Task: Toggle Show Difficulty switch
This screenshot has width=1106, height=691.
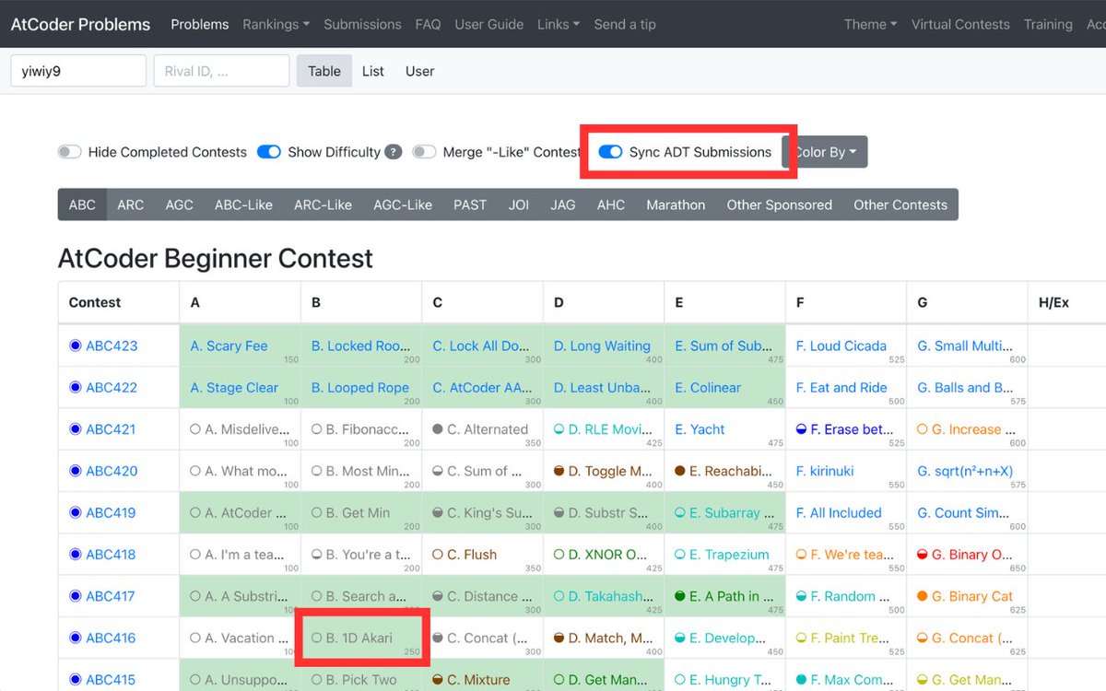Action: pyautogui.click(x=269, y=152)
